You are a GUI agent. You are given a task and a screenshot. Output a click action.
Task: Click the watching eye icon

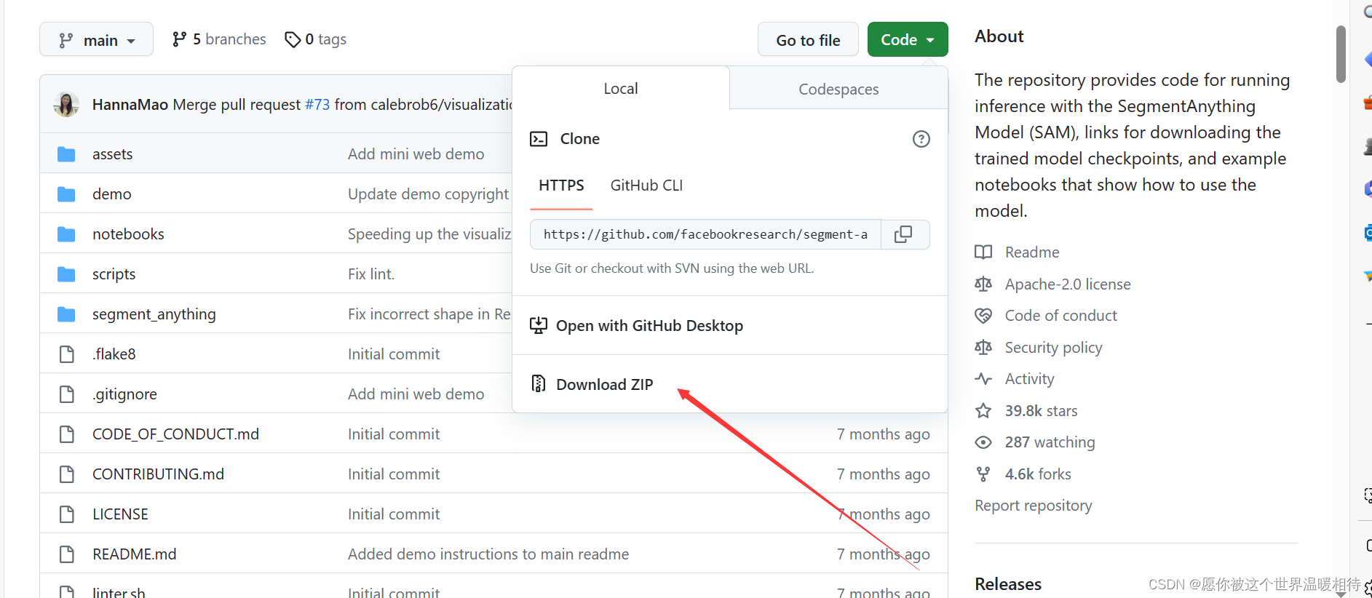click(x=983, y=442)
